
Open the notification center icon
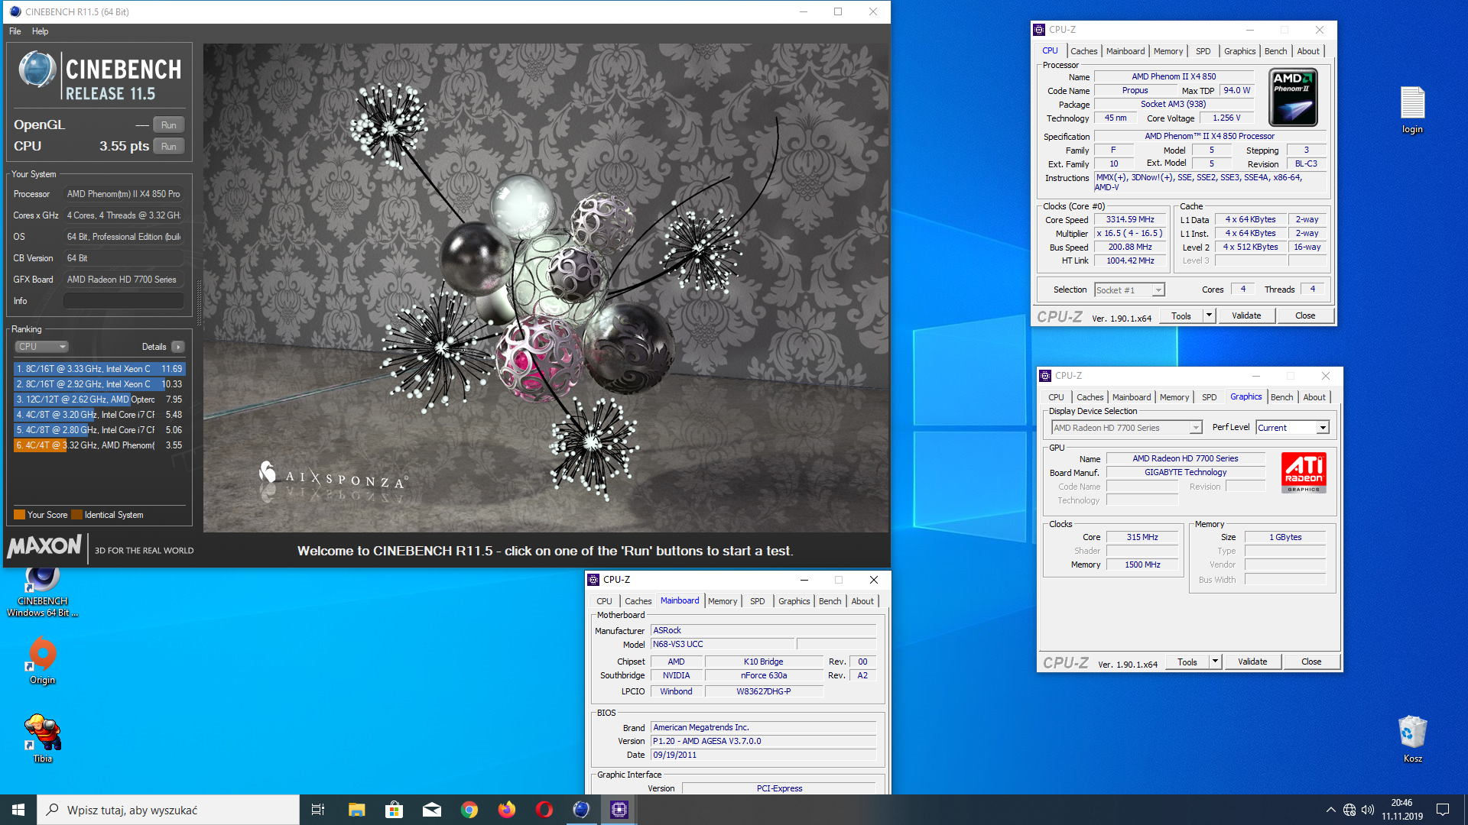(1443, 810)
